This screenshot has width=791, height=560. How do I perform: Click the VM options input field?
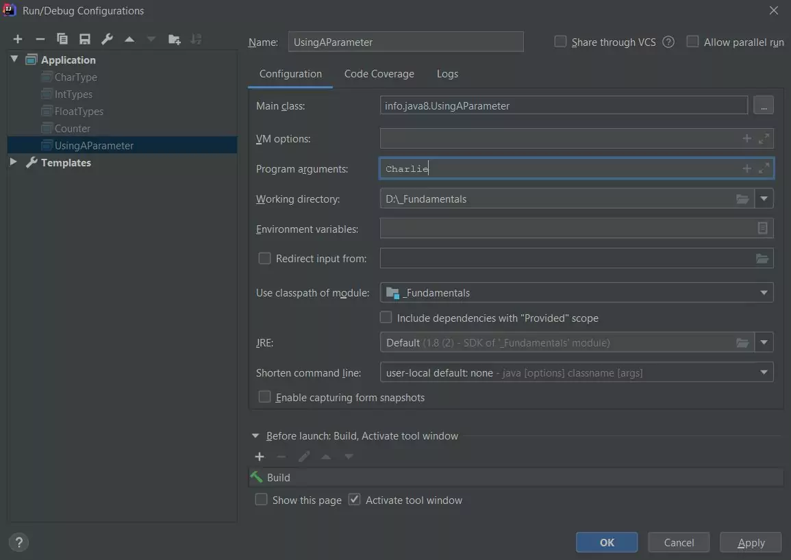point(558,139)
